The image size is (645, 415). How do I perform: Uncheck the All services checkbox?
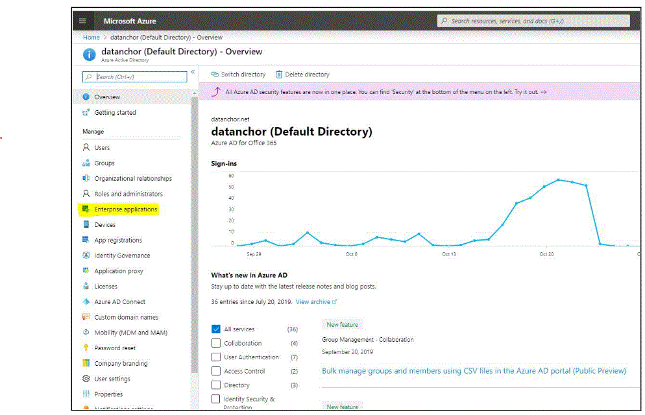click(216, 329)
